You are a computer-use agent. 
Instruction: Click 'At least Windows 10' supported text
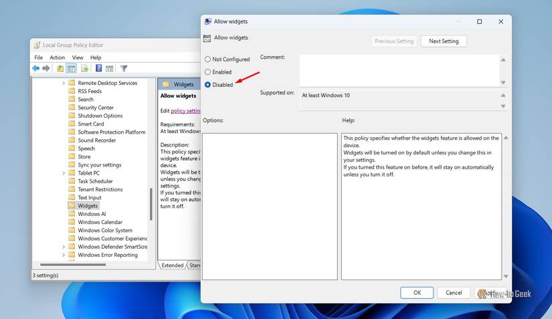pyautogui.click(x=326, y=96)
